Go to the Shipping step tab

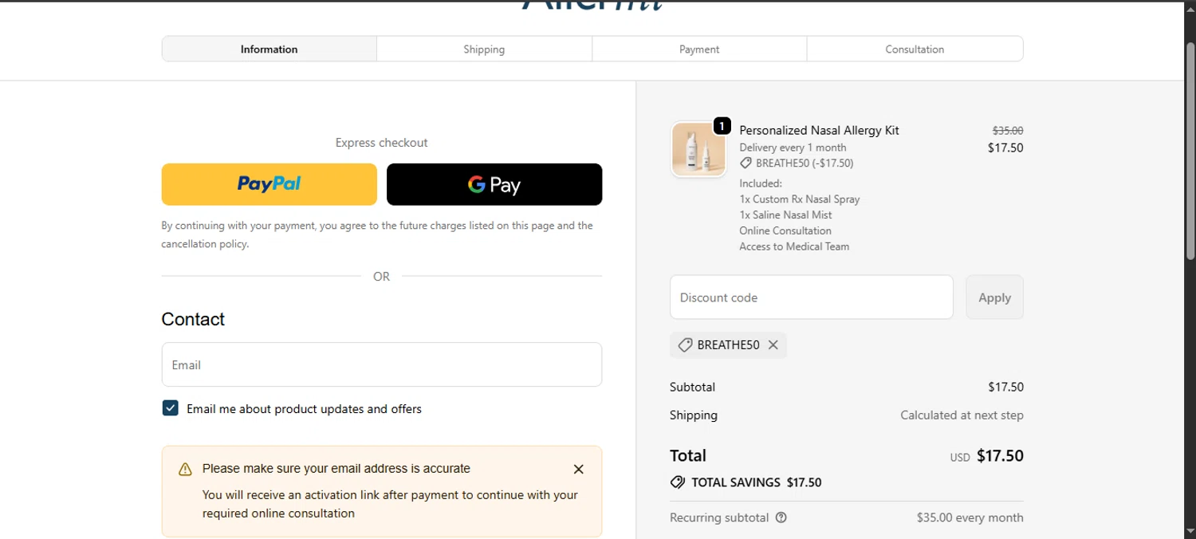click(x=484, y=49)
